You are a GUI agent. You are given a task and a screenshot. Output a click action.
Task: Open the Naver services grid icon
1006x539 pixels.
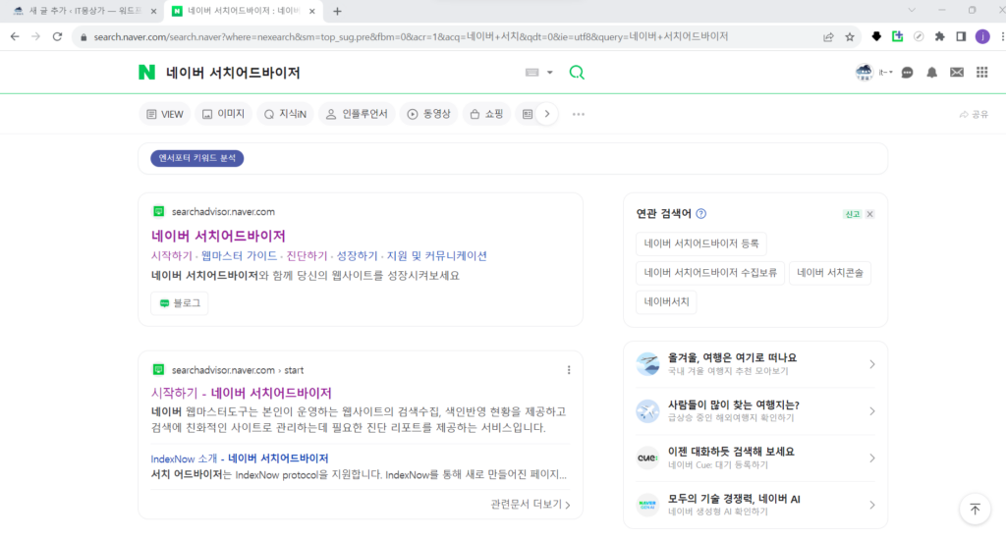(982, 73)
